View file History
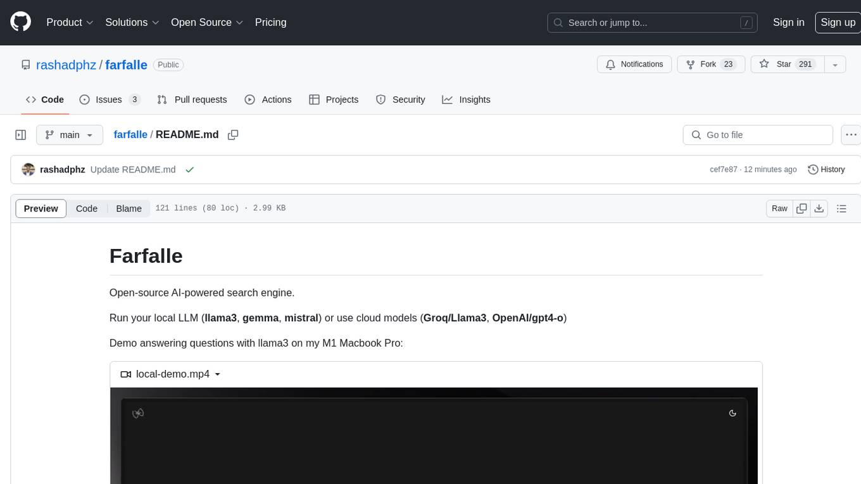Viewport: 861px width, 484px height. pos(826,170)
